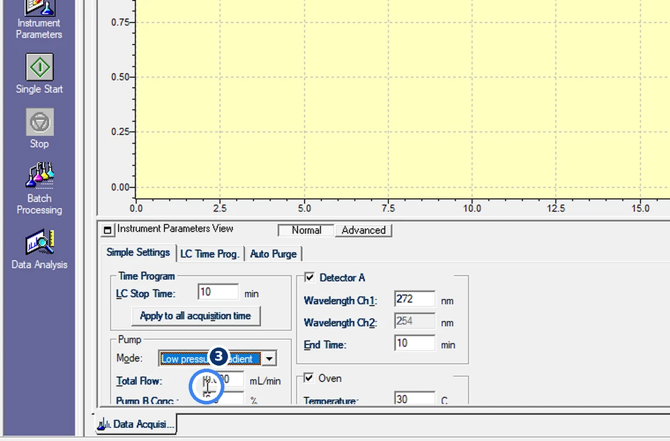The height and width of the screenshot is (441, 670).
Task: Switch to Advanced view
Action: click(x=364, y=230)
